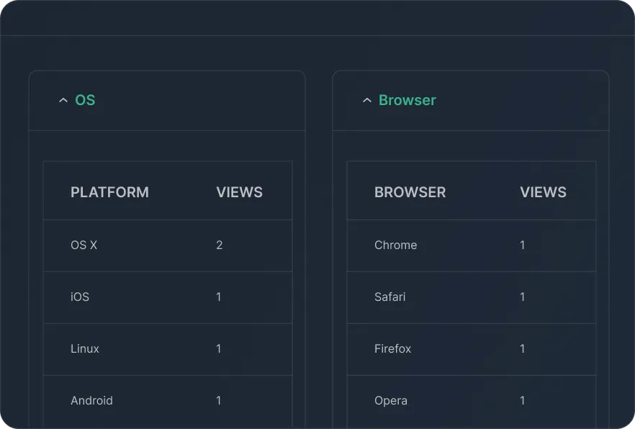Select the Android platform row
Image resolution: width=635 pixels, height=429 pixels.
[168, 401]
